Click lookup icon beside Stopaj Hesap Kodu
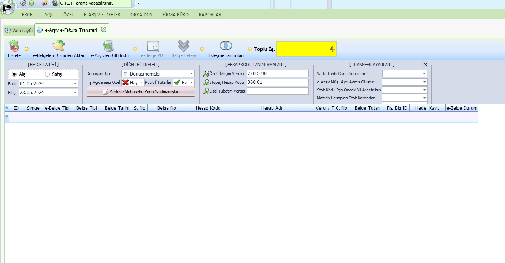 [x=206, y=82]
